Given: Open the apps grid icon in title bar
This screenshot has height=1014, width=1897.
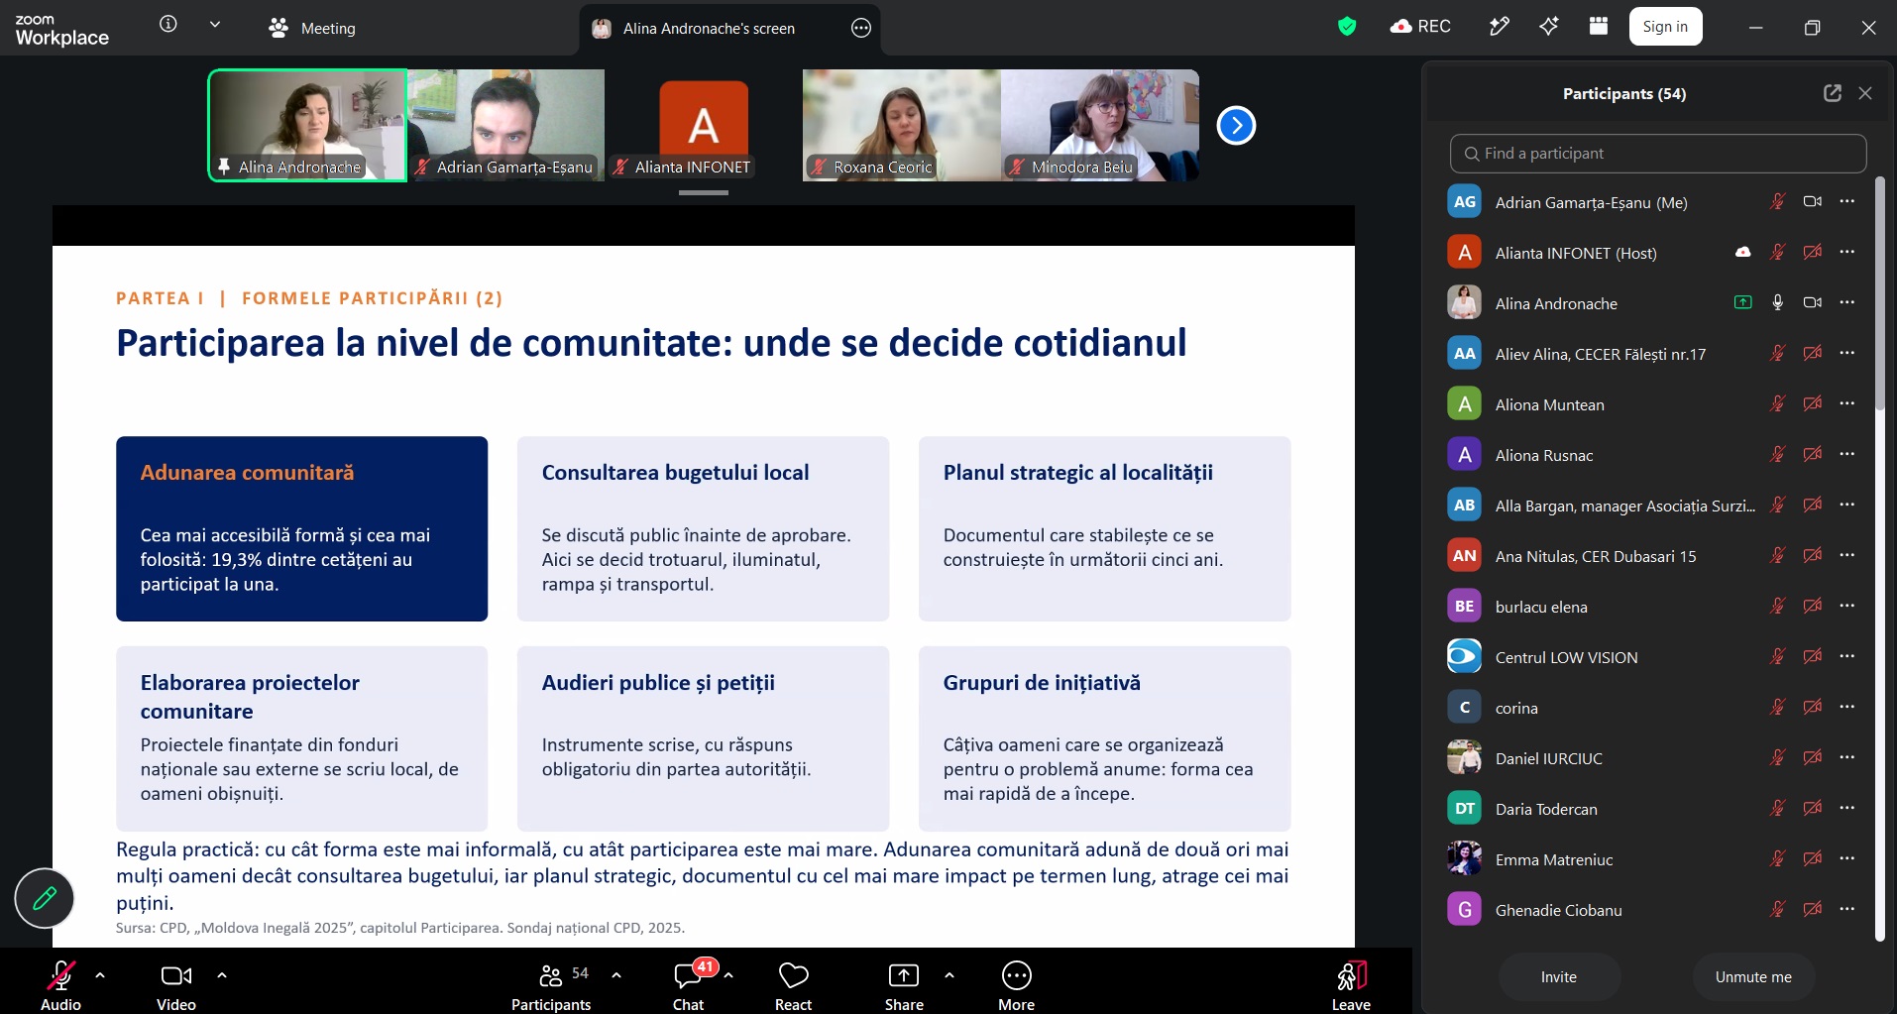Looking at the screenshot, I should 1598,27.
